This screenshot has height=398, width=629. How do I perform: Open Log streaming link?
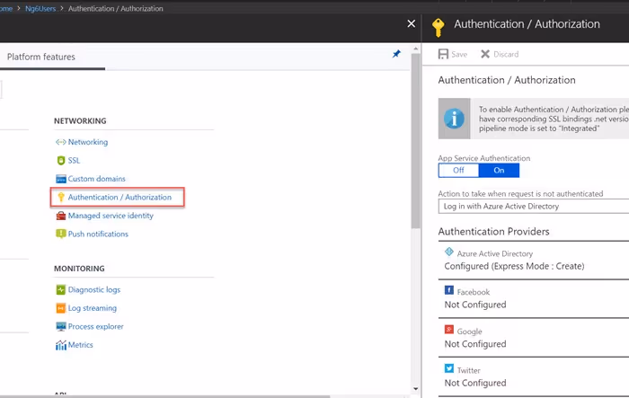pyautogui.click(x=93, y=308)
